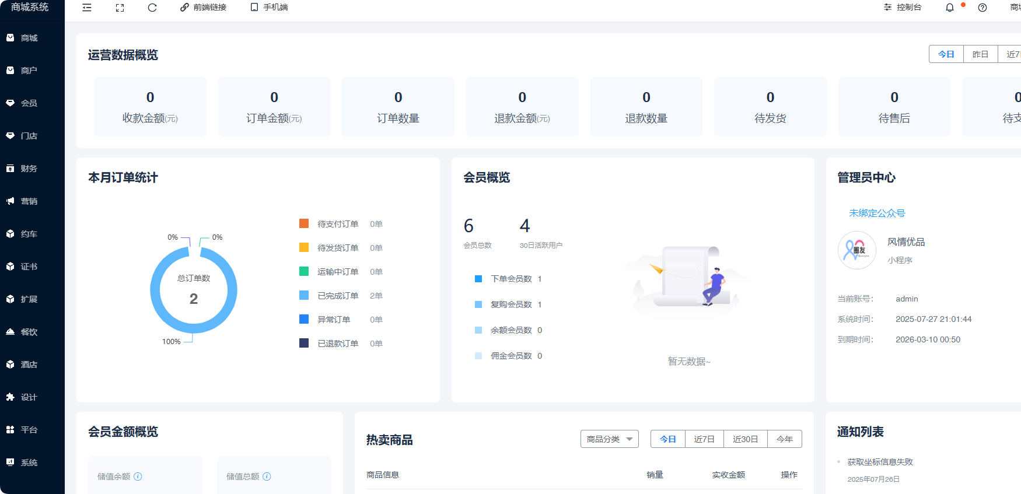Collapse the sidebar with the hamburger icon
This screenshot has width=1021, height=494.
point(87,8)
